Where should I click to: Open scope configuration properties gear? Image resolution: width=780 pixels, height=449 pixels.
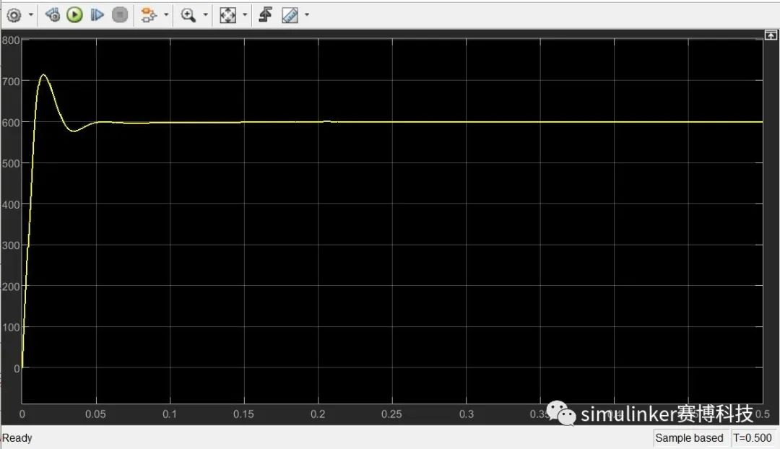[x=14, y=15]
